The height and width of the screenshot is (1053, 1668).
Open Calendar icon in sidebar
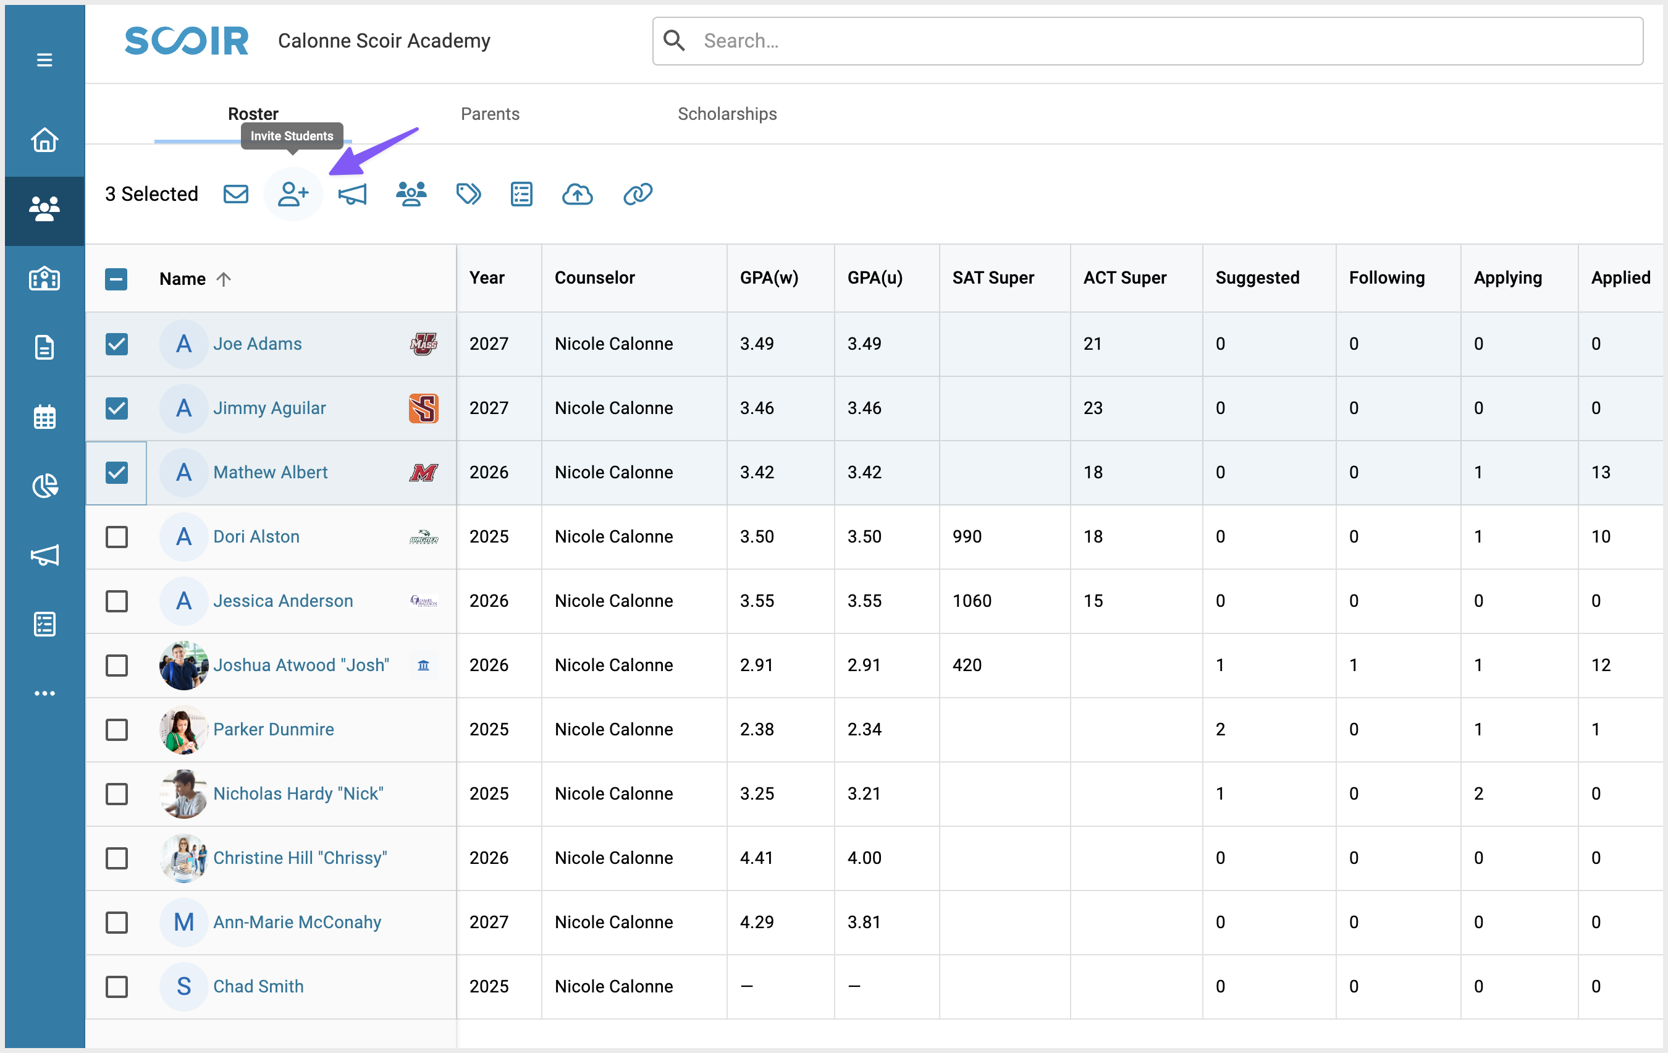pos(44,417)
